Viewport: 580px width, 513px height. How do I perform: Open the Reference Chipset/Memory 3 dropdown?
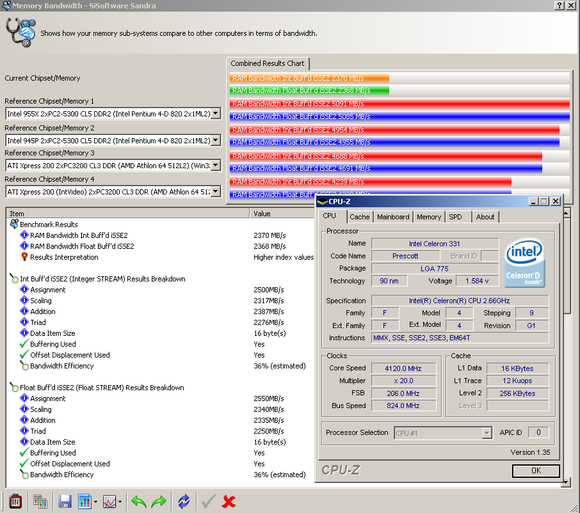[216, 166]
